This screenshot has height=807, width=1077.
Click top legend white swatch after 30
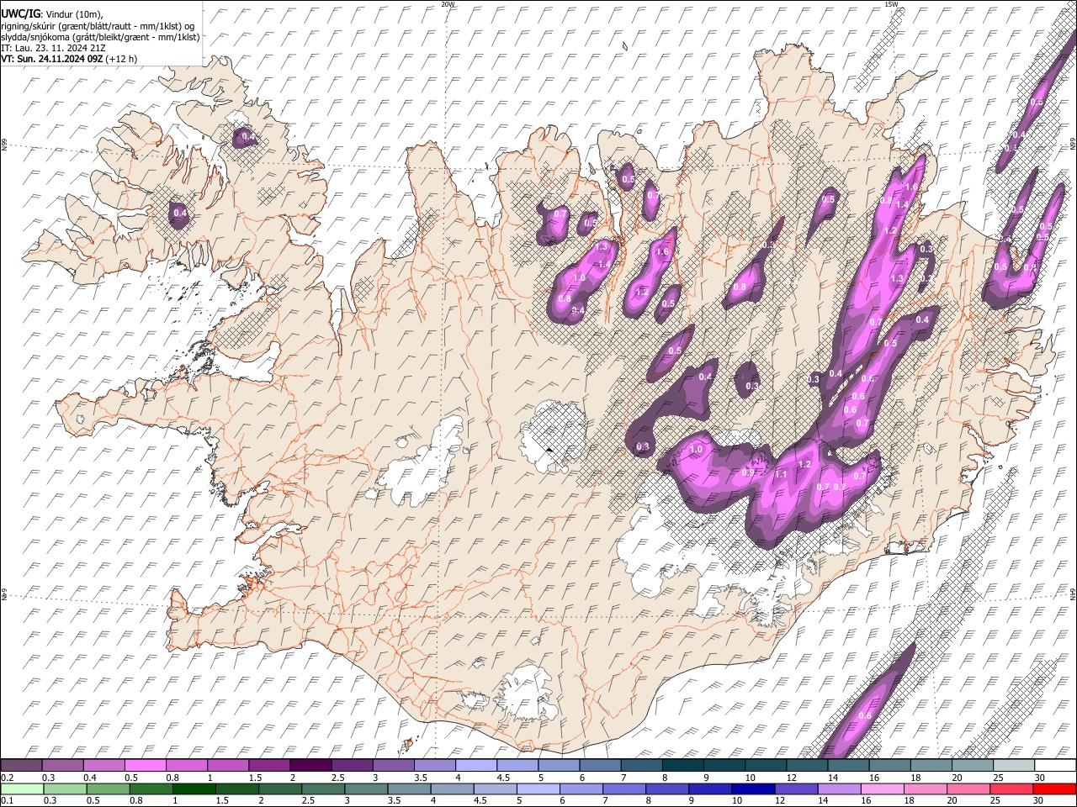[x=1055, y=765]
